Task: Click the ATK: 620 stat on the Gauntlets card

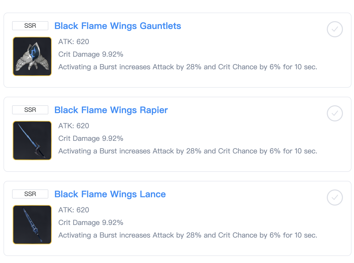Action: [74, 42]
